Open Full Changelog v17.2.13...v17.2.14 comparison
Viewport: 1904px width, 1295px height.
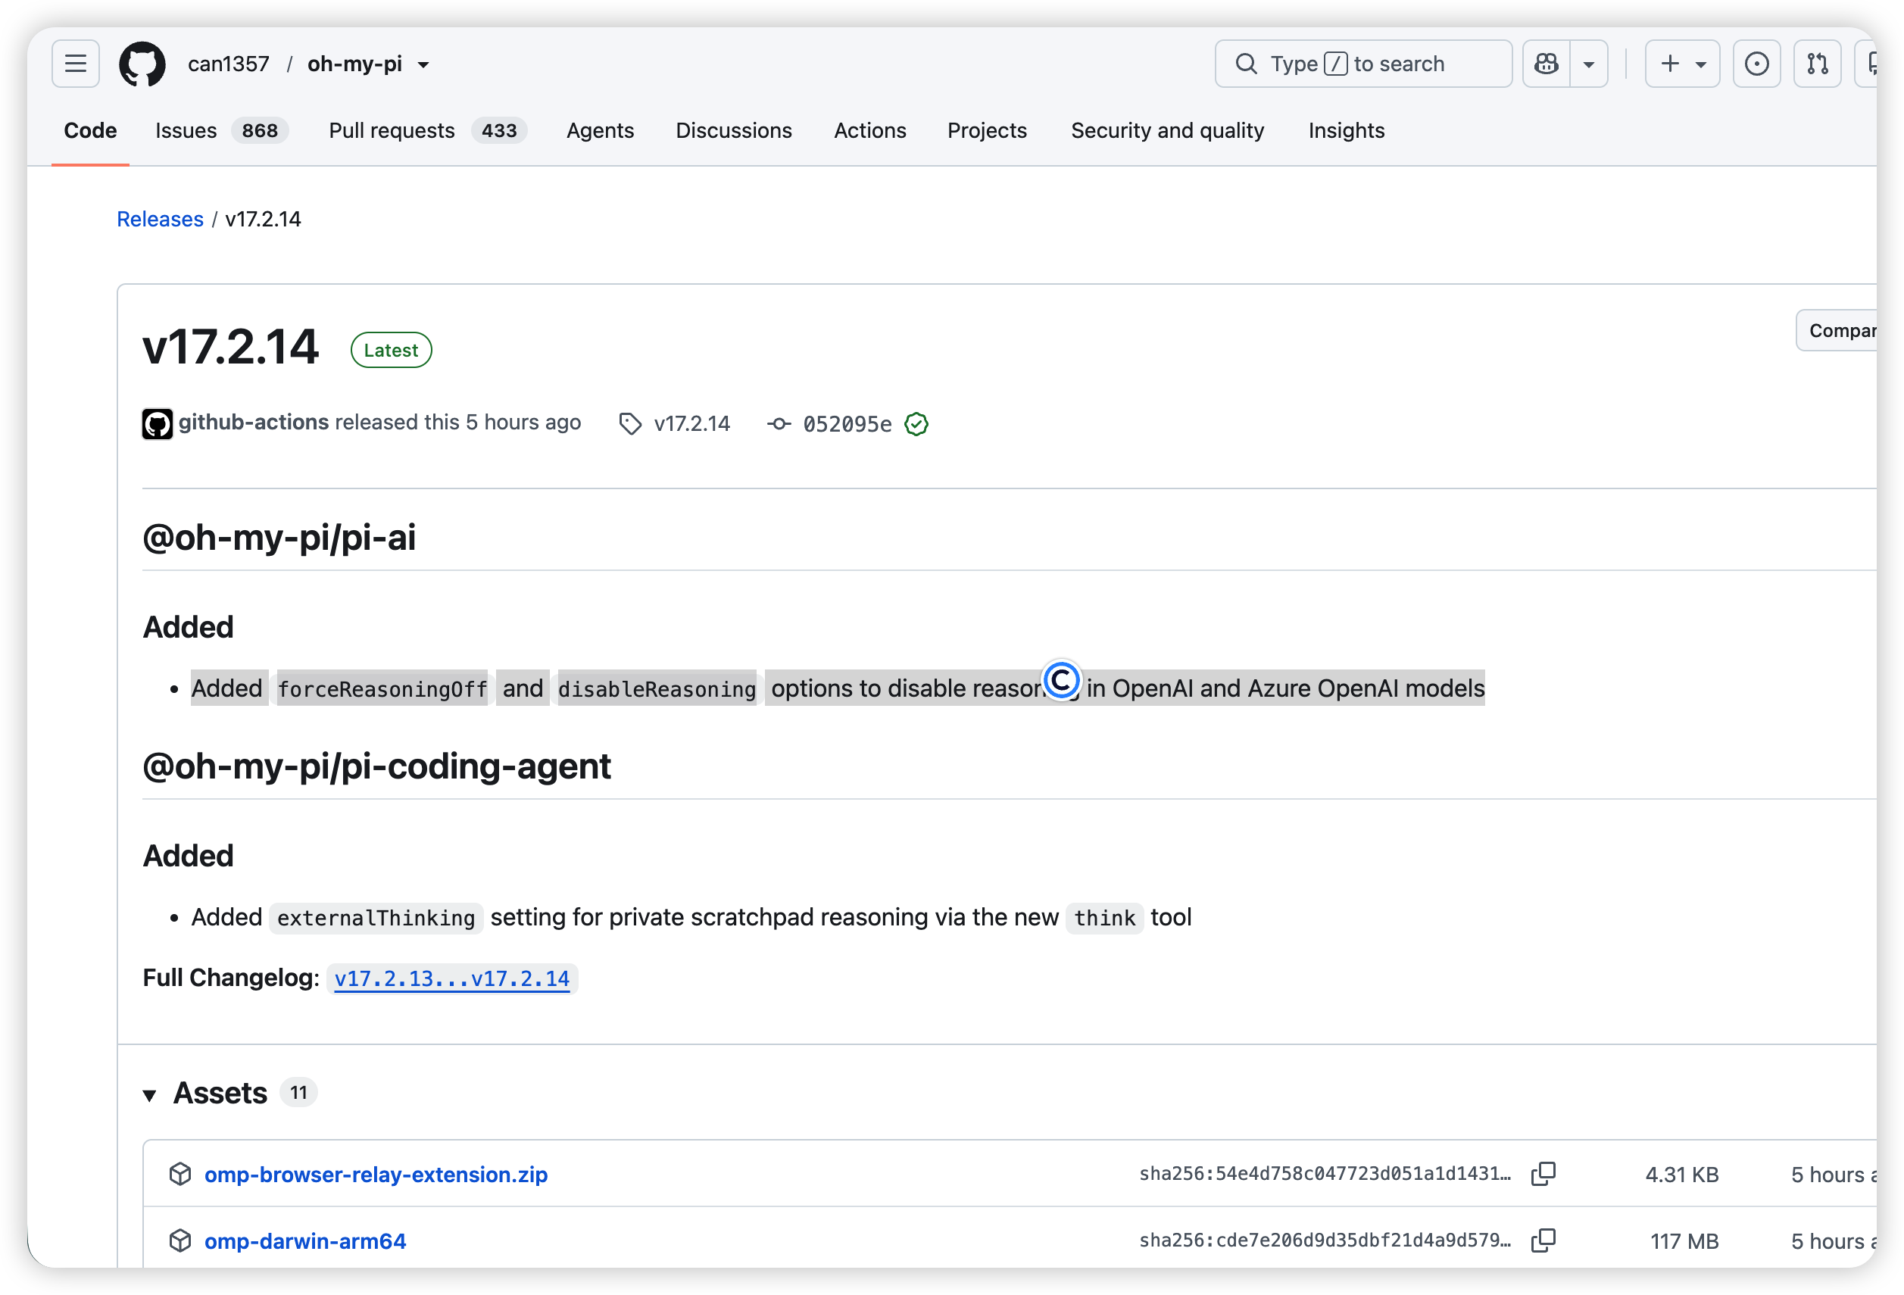(x=451, y=979)
